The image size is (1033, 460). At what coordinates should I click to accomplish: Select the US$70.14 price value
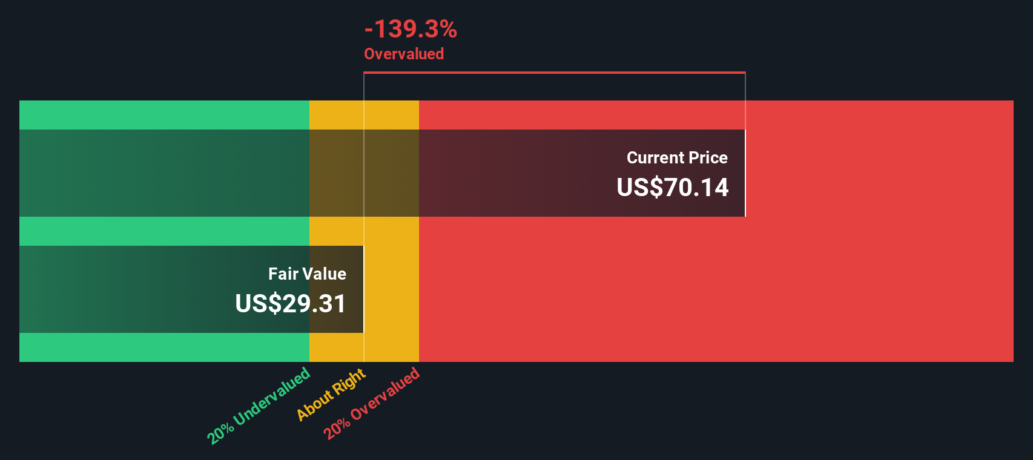tap(672, 188)
